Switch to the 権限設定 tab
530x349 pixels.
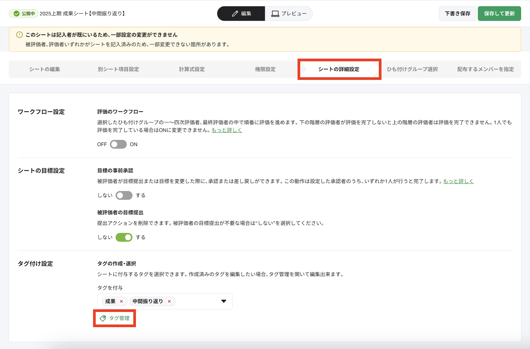point(265,69)
